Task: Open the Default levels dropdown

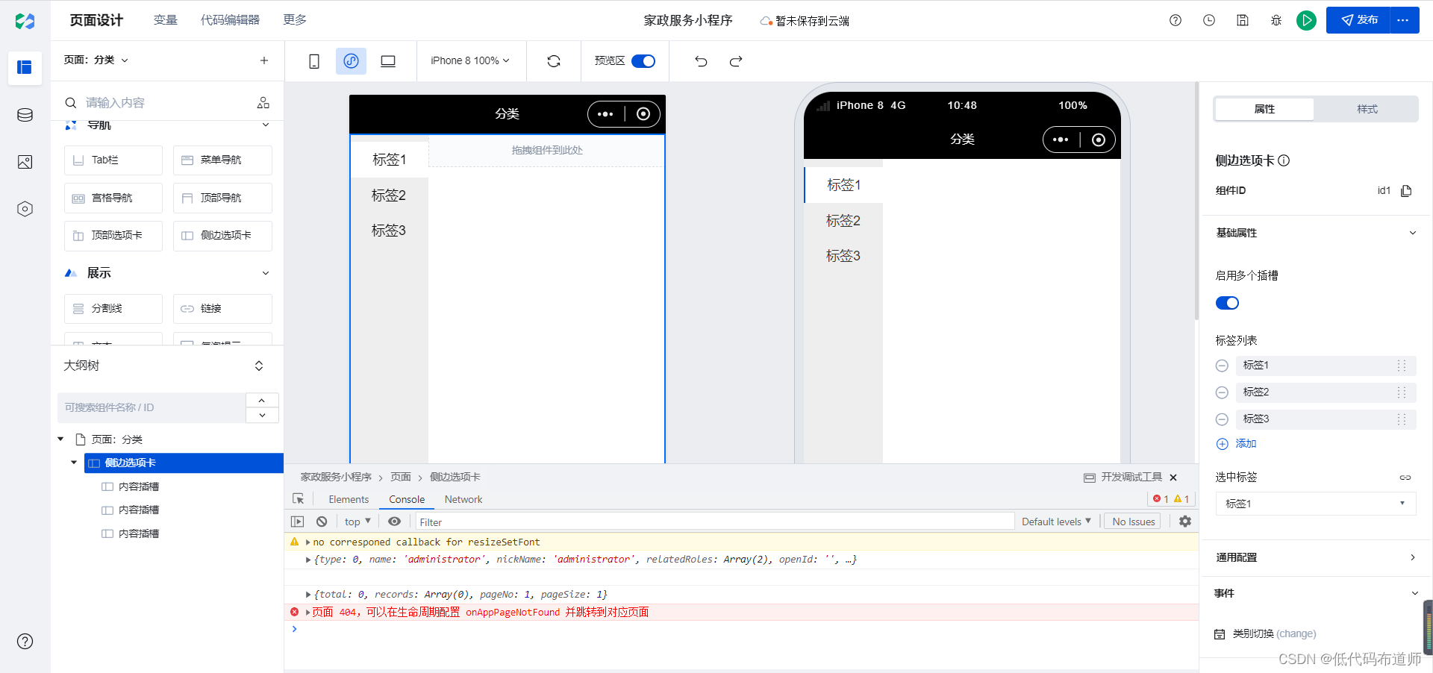Action: pos(1056,522)
